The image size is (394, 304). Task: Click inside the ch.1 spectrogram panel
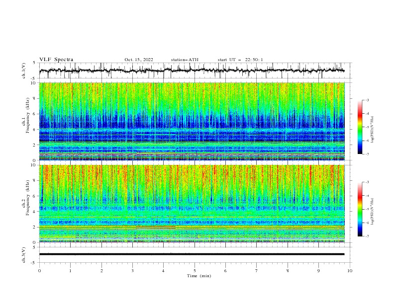coord(192,121)
